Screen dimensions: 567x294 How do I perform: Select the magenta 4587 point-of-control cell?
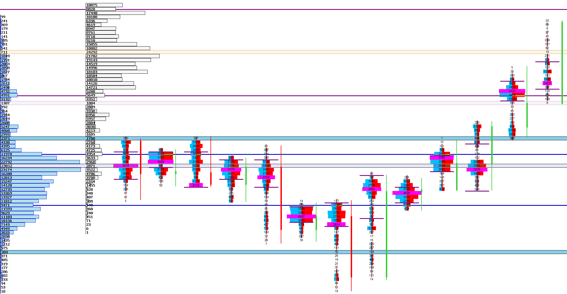pyautogui.click(x=301, y=216)
